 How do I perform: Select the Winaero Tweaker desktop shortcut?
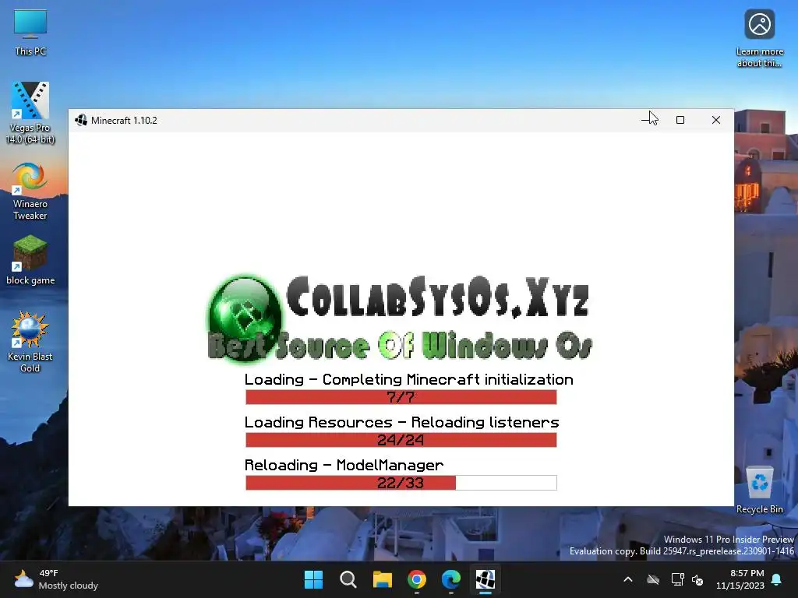coord(30,192)
